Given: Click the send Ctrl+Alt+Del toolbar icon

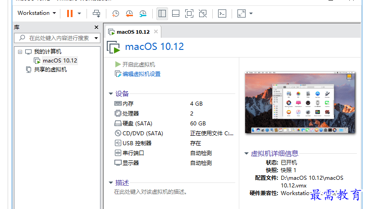Looking at the screenshot, I should point(96,13).
